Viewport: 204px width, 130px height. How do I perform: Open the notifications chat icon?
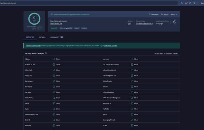tap(186, 3)
